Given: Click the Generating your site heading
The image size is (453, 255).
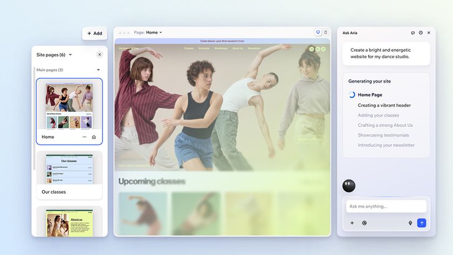Looking at the screenshot, I should 369,81.
